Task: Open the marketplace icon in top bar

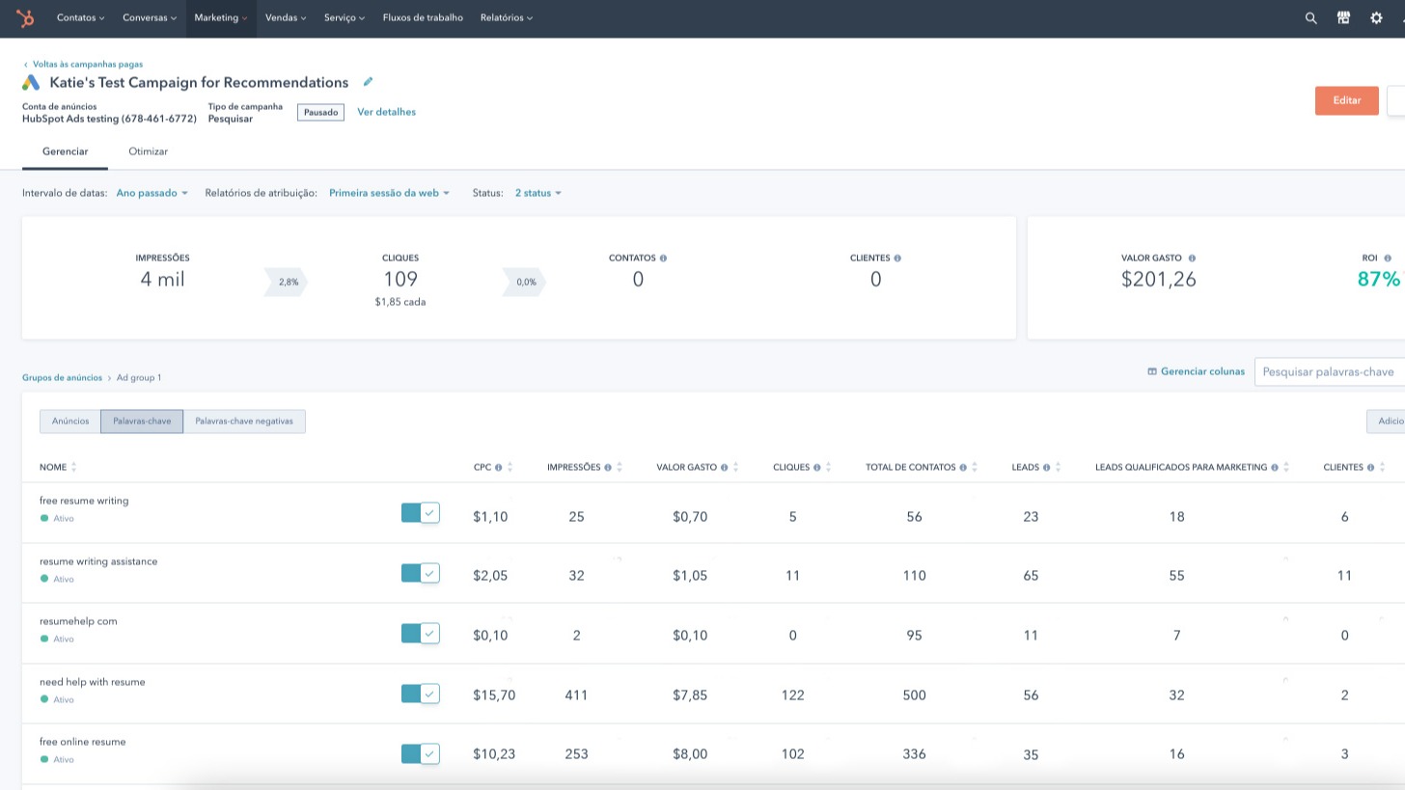Action: [1343, 17]
